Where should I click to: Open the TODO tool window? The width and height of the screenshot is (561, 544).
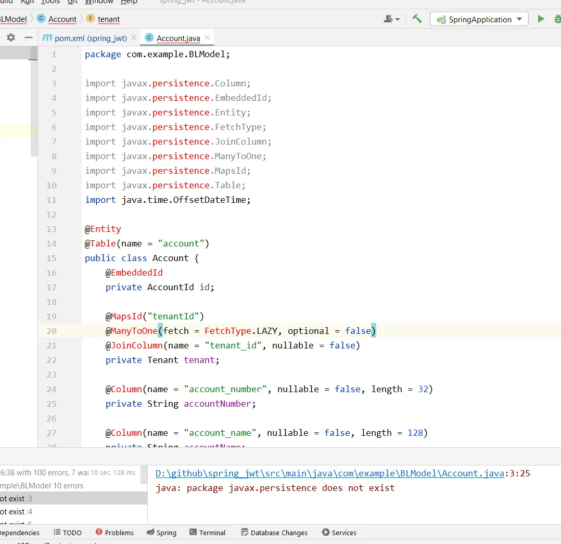point(68,533)
